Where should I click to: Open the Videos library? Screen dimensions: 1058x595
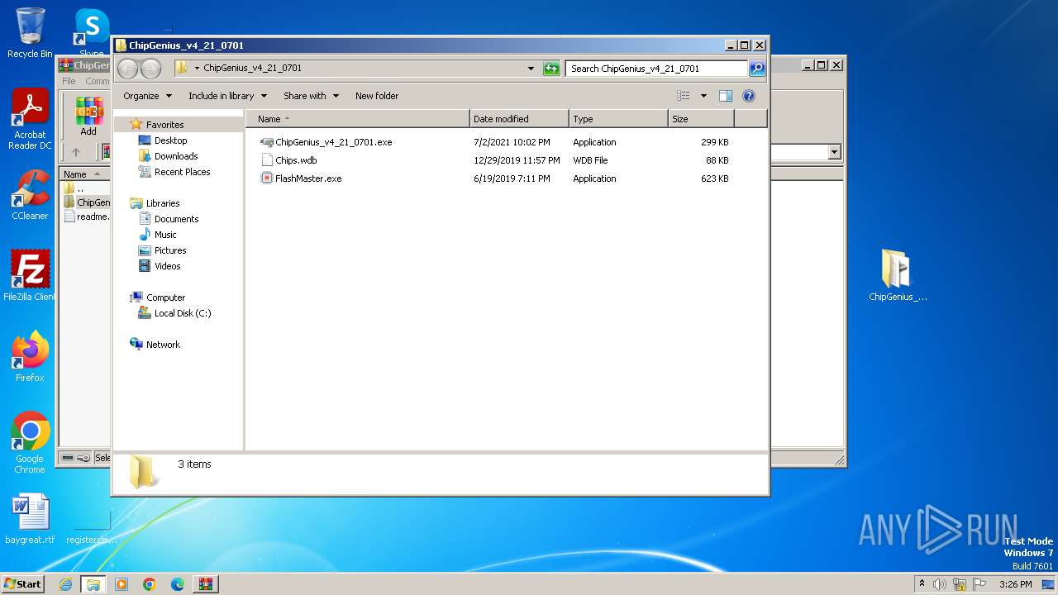click(167, 266)
